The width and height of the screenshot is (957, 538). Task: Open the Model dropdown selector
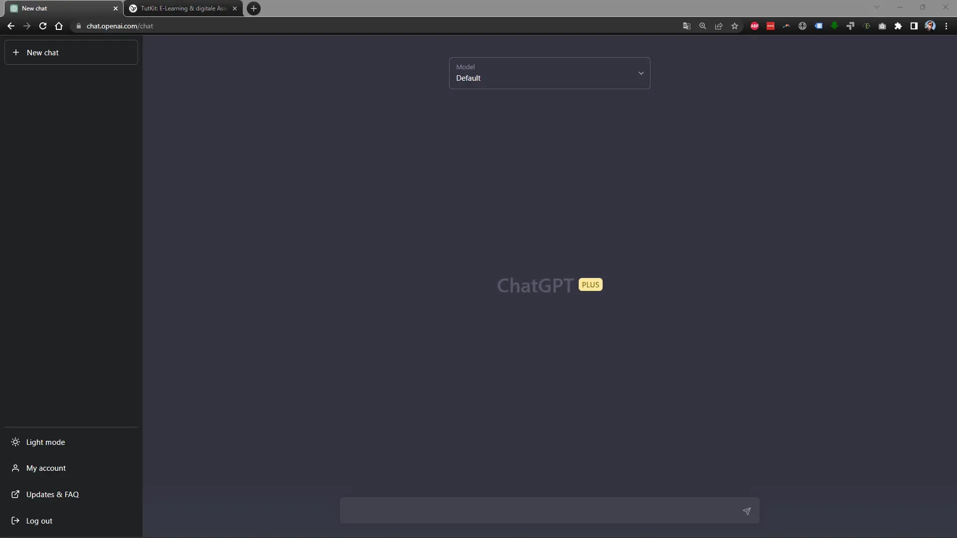tap(549, 73)
